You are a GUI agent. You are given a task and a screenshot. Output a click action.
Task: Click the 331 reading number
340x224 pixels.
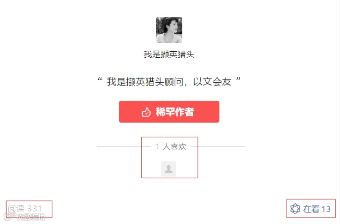(x=34, y=209)
